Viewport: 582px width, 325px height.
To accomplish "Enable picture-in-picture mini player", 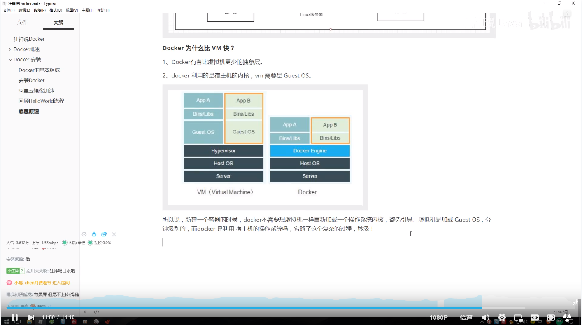I will coord(518,318).
